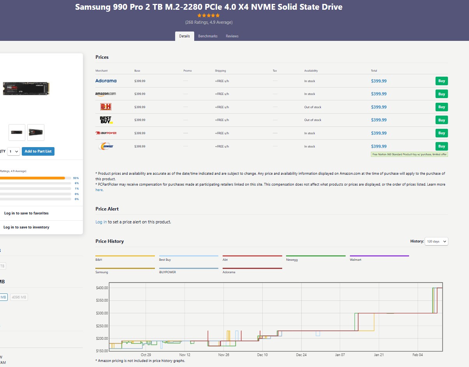The height and width of the screenshot is (367, 469).
Task: Toggle Best Buy series in chart legend
Action: pyautogui.click(x=189, y=258)
